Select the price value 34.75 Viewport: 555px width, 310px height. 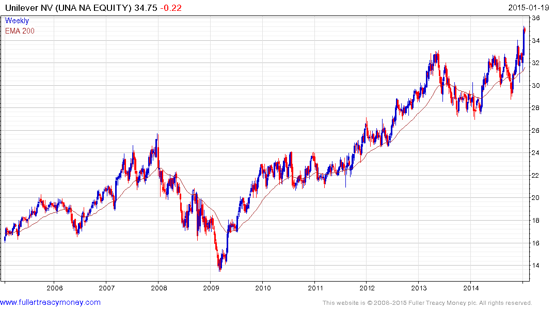146,8
